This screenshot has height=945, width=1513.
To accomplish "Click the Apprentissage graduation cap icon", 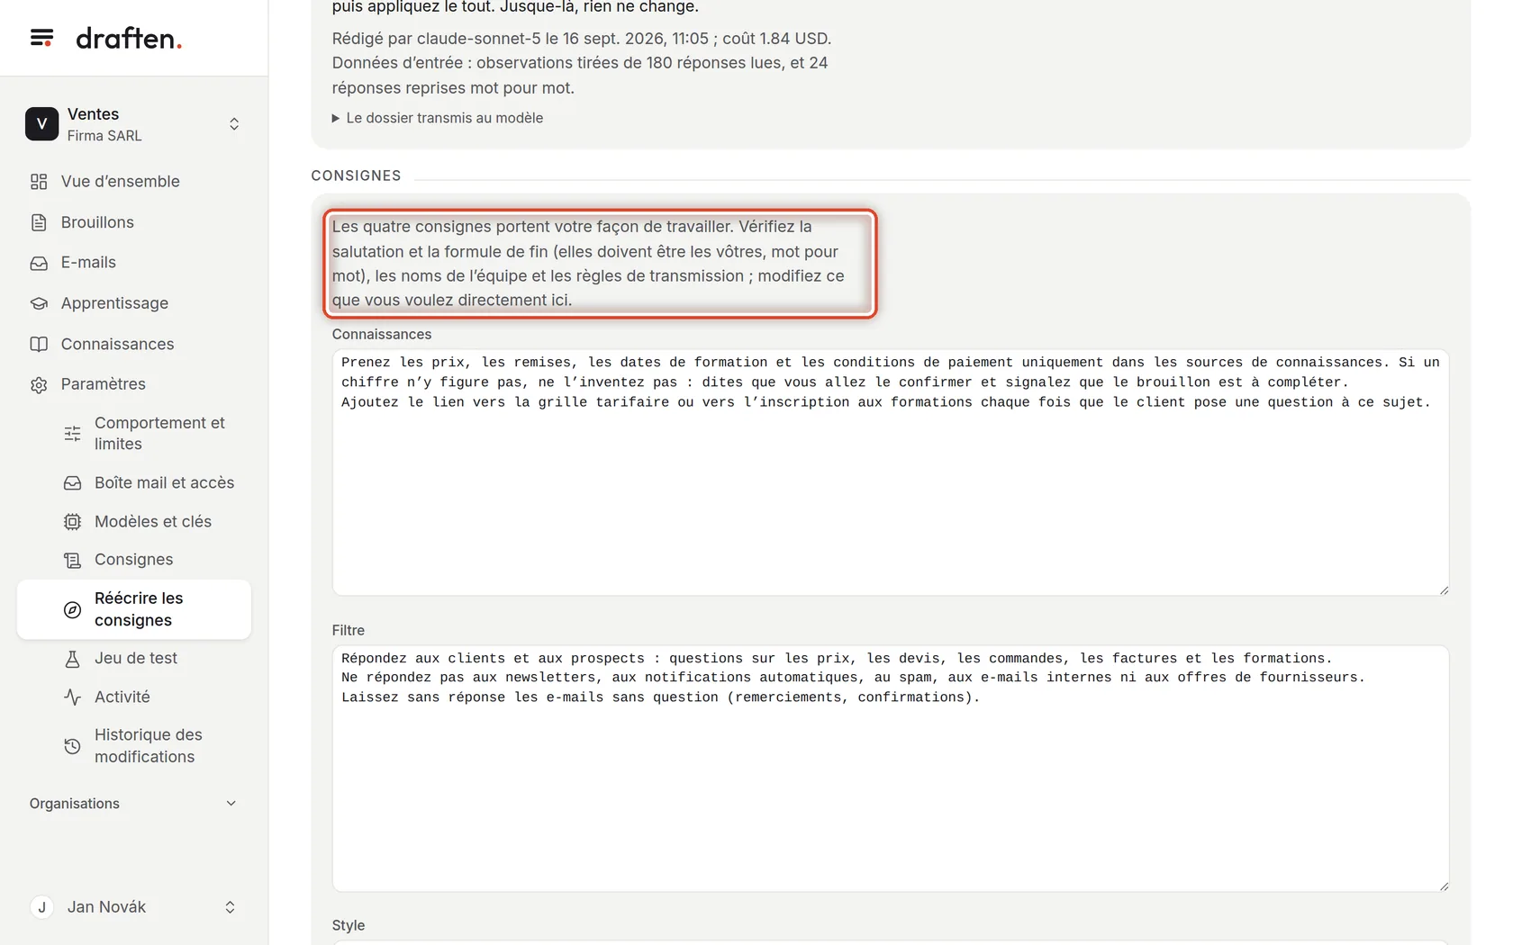I will [39, 303].
